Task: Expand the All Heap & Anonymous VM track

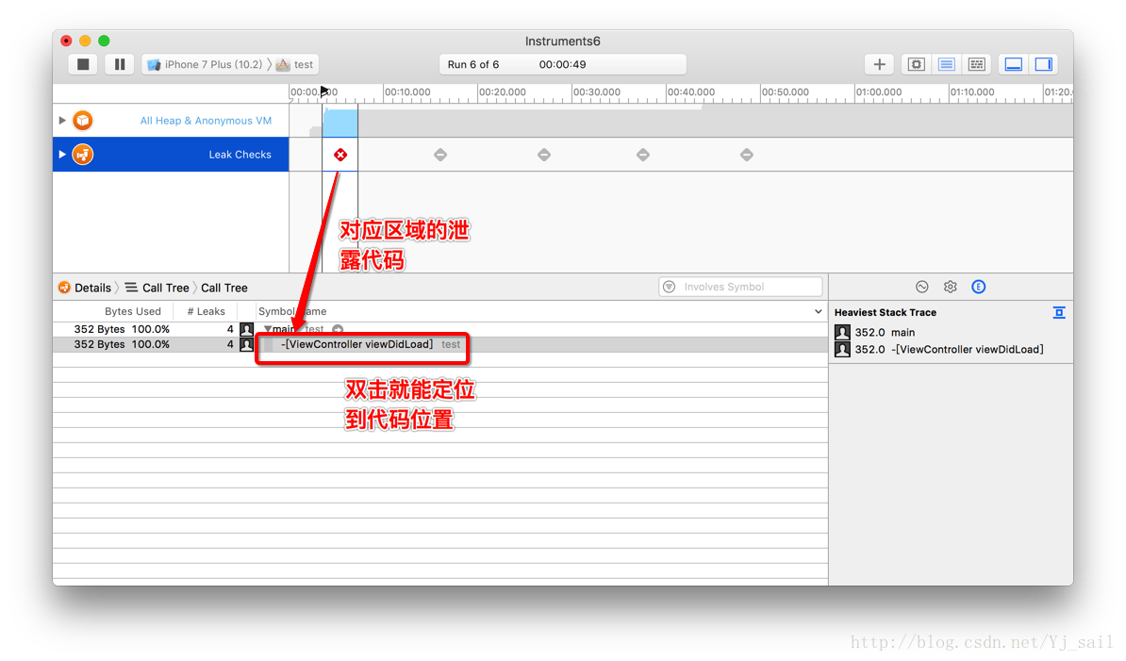Action: point(61,121)
